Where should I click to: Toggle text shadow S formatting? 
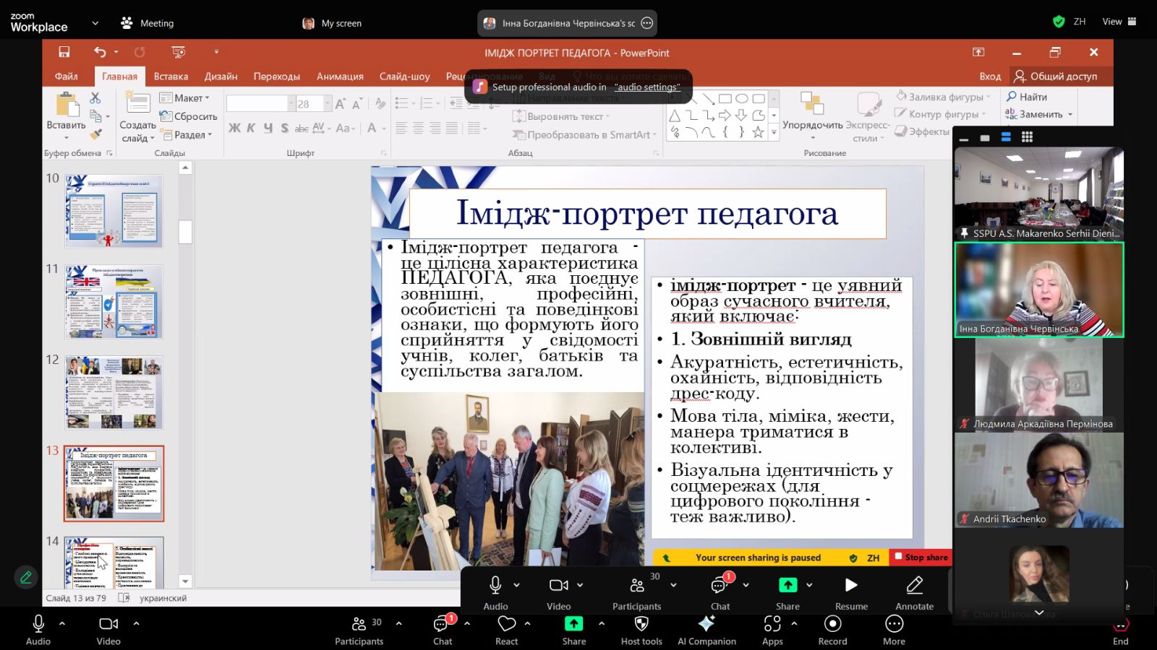(284, 128)
